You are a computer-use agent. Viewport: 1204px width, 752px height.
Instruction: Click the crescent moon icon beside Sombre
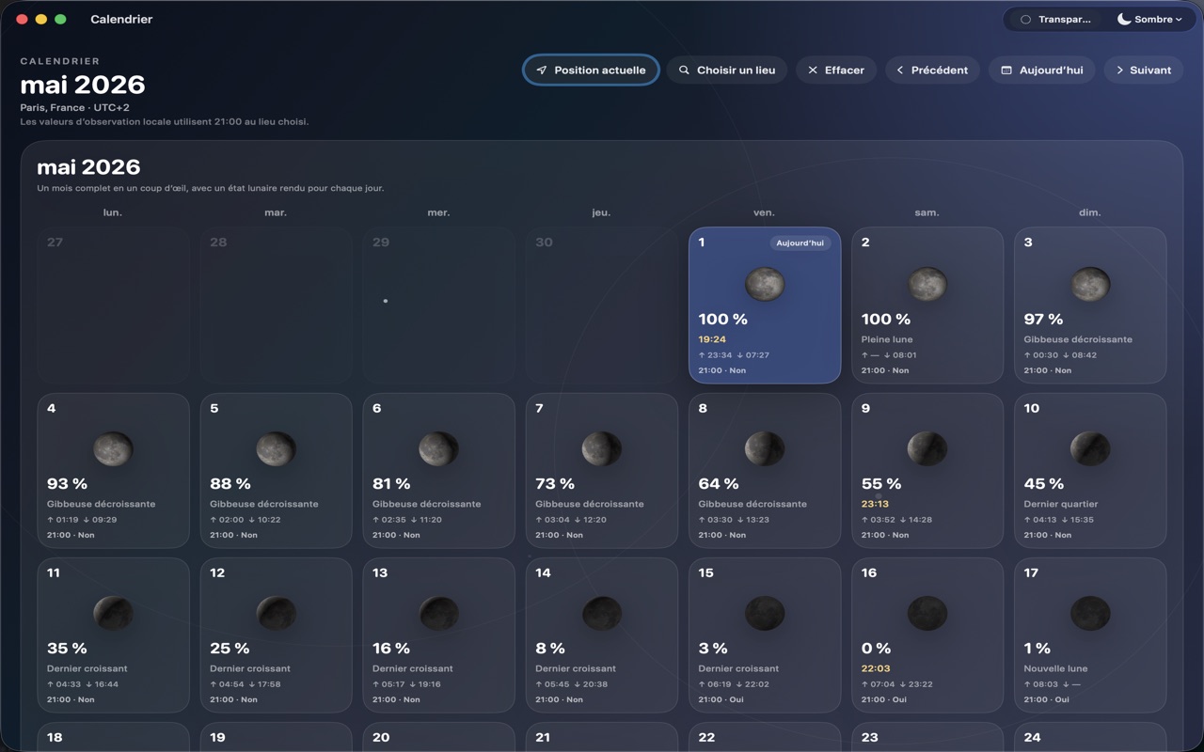click(x=1124, y=19)
